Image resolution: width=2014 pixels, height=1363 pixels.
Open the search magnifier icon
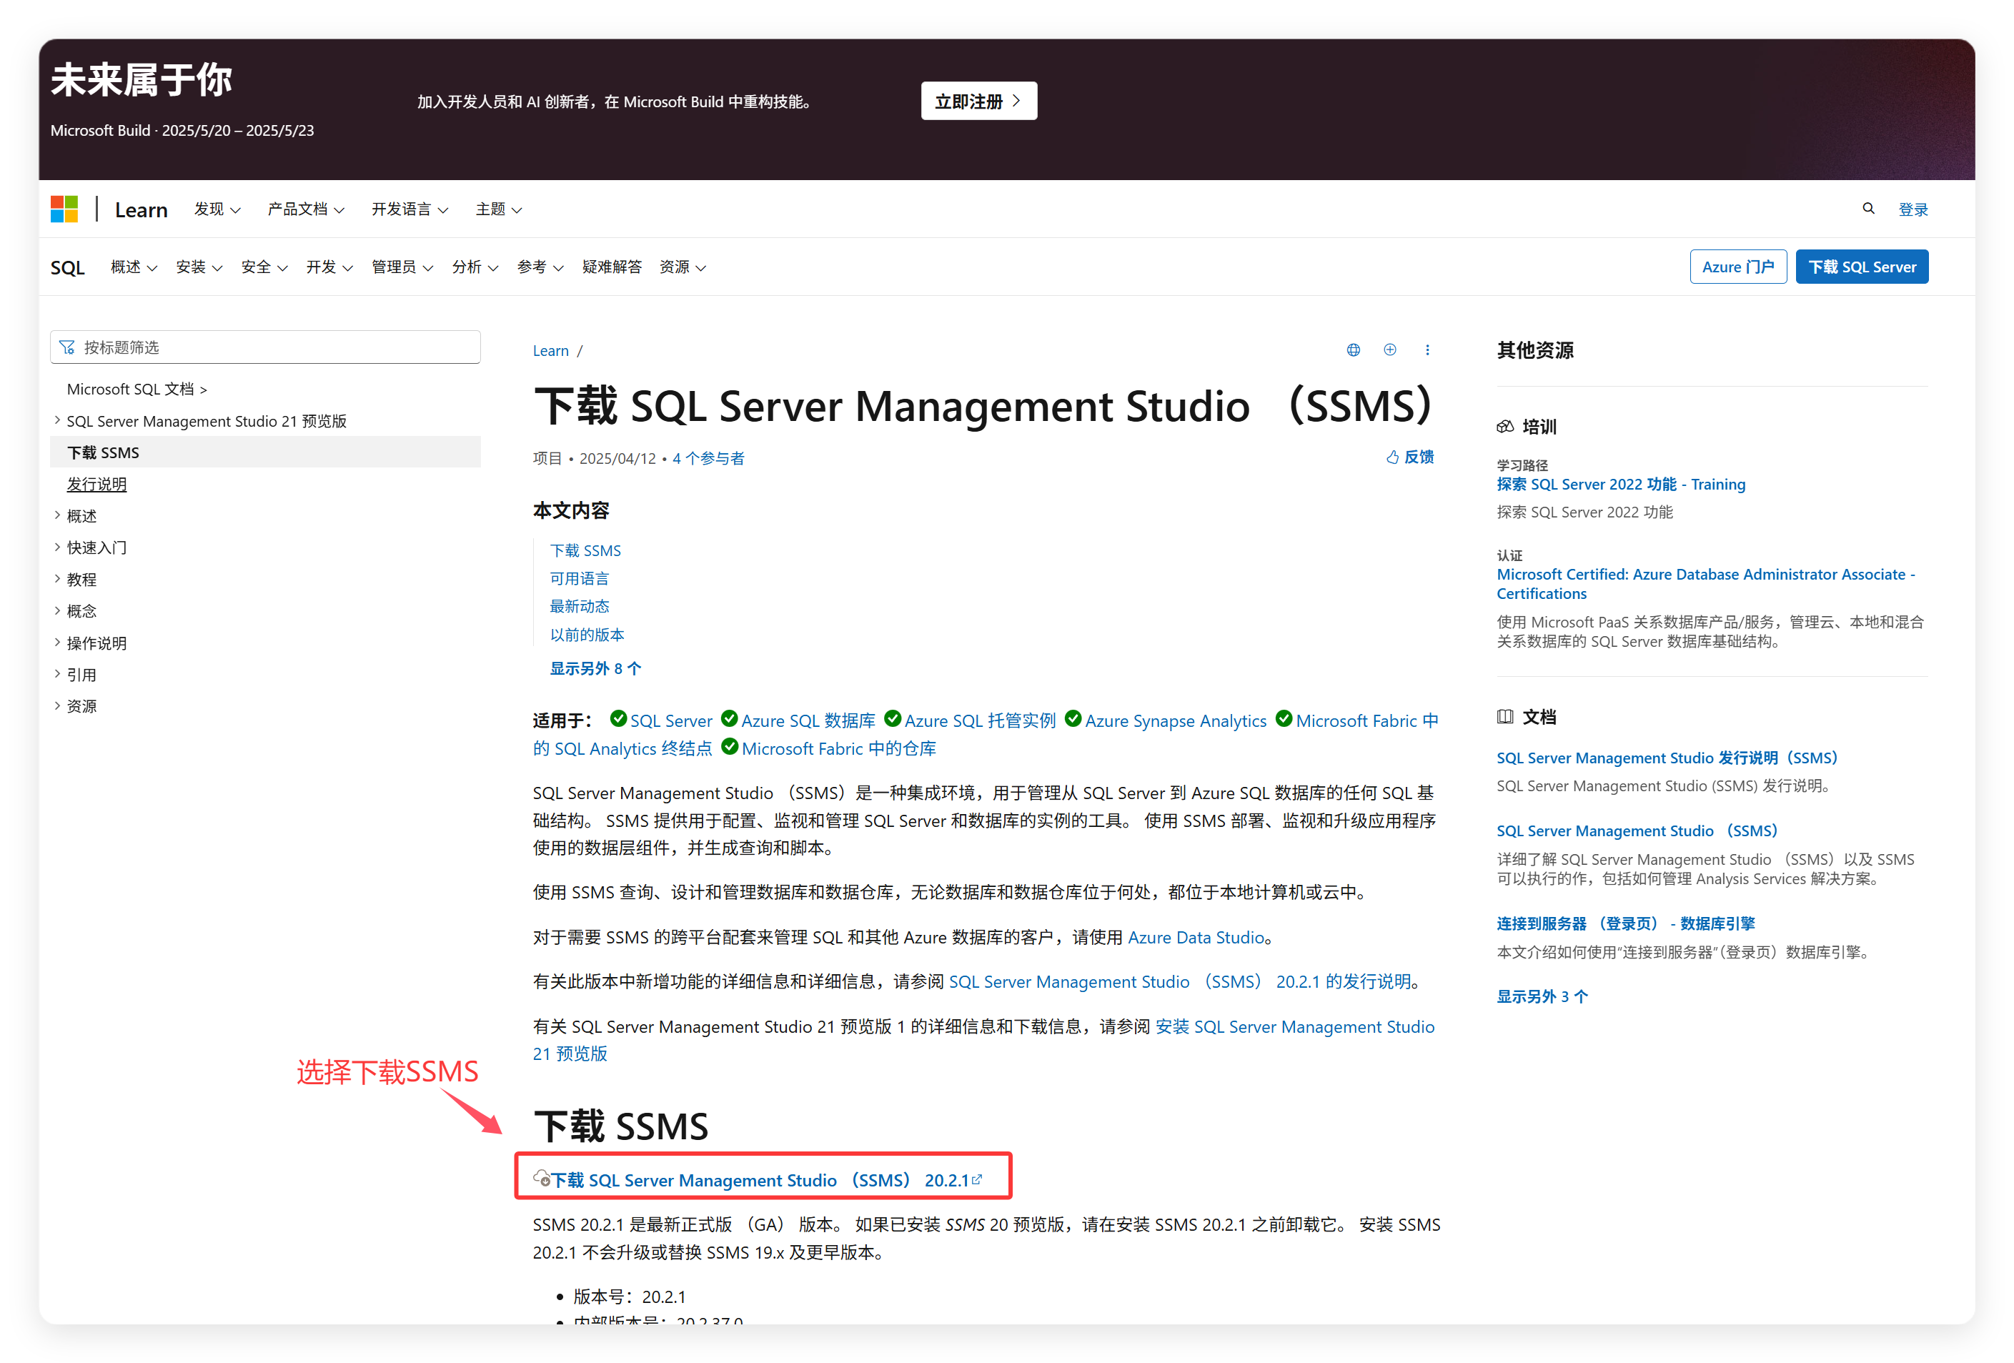[x=1867, y=208]
